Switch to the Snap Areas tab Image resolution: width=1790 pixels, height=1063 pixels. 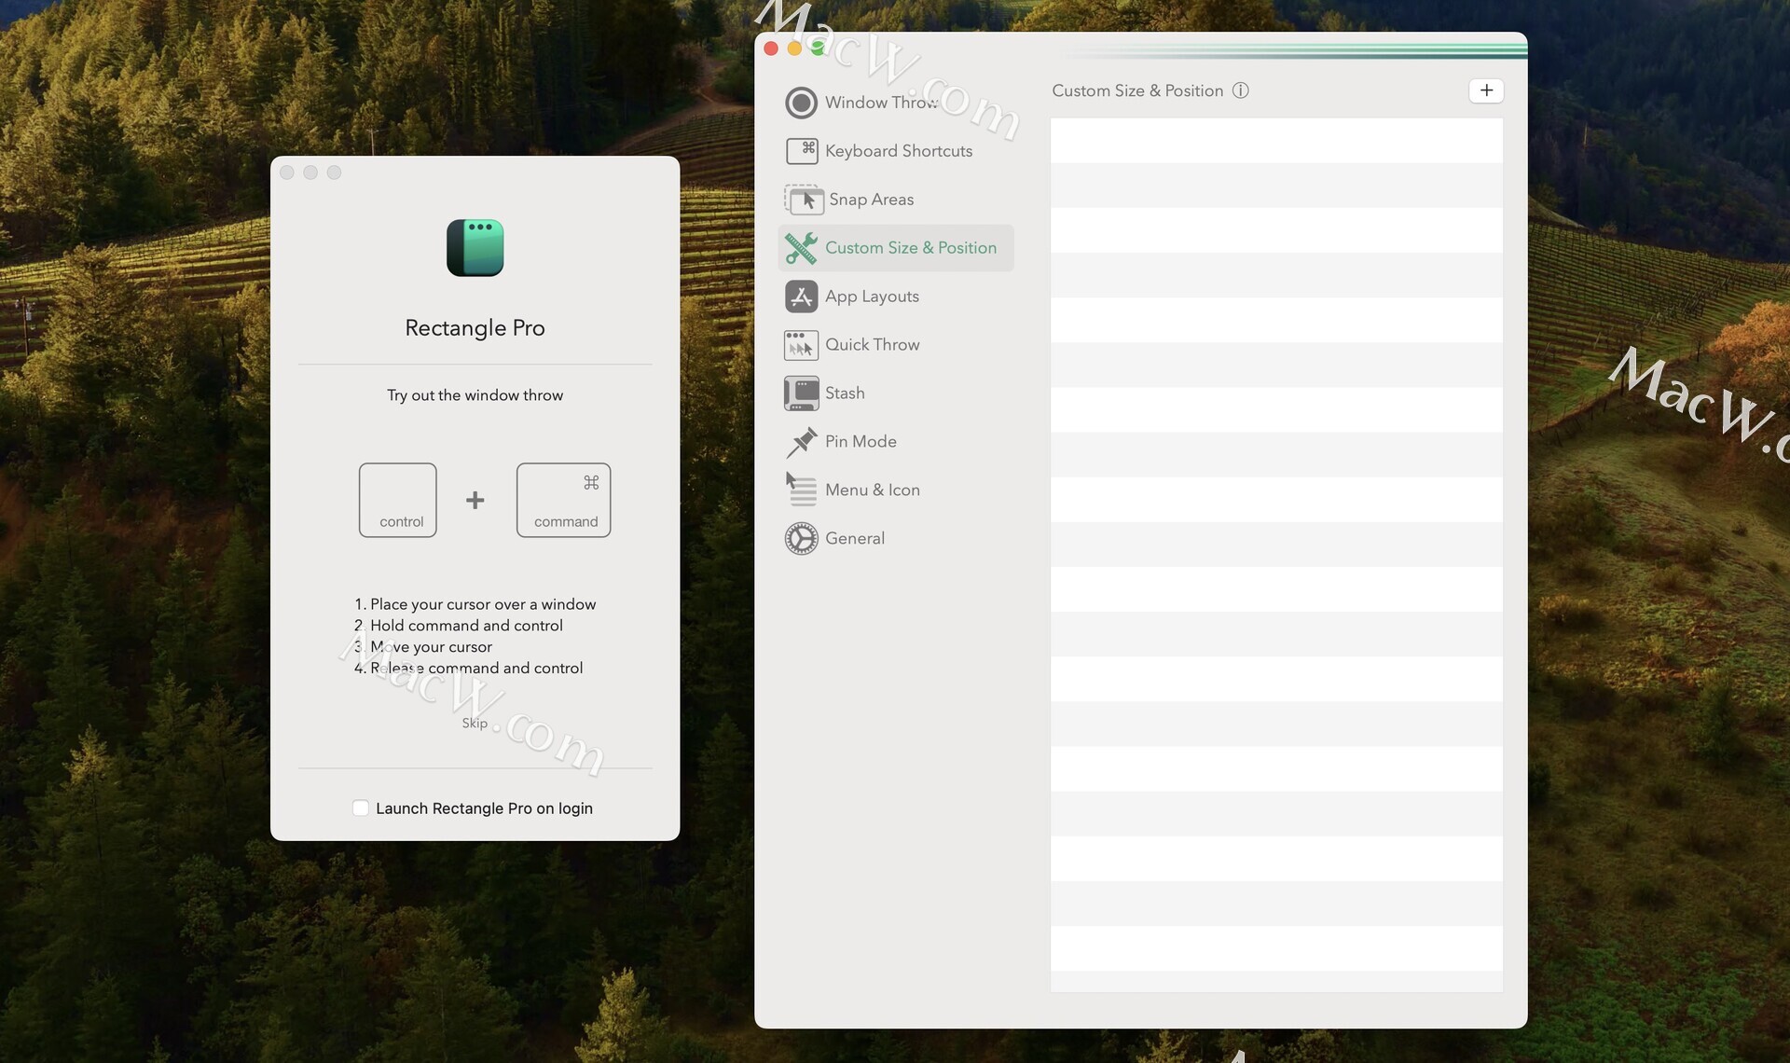coord(871,200)
